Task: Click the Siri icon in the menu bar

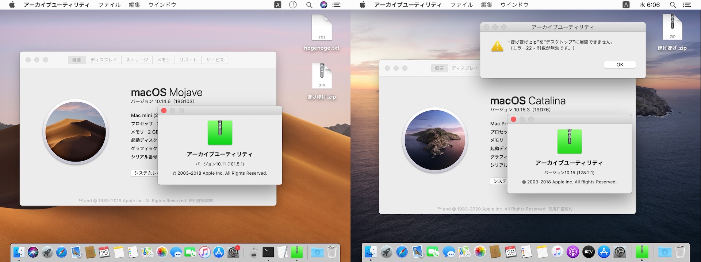Action: (323, 5)
